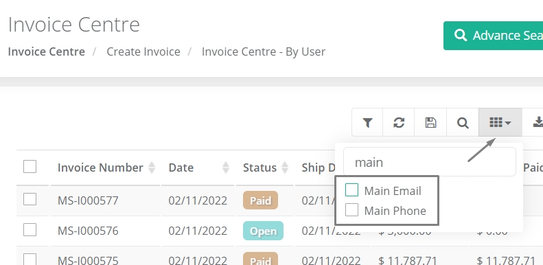The image size is (543, 265).
Task: Click the column search field containing main
Action: click(x=430, y=162)
